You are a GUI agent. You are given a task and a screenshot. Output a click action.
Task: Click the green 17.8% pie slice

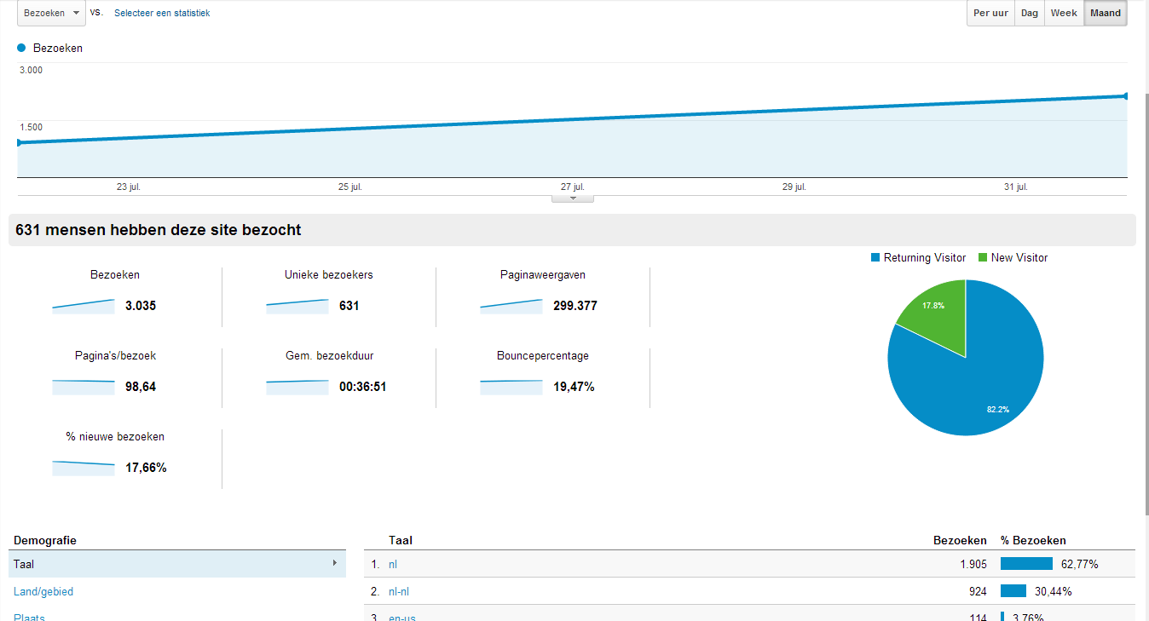click(x=939, y=317)
